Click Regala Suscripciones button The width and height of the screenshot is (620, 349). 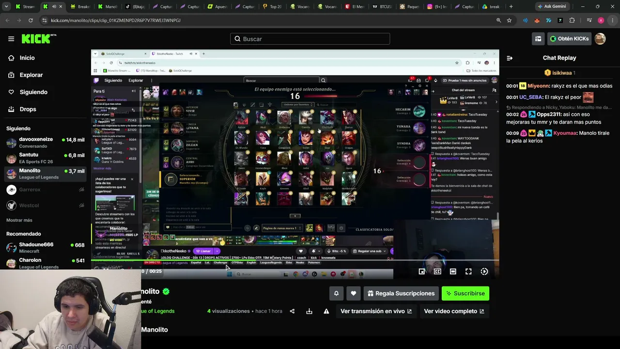401,293
